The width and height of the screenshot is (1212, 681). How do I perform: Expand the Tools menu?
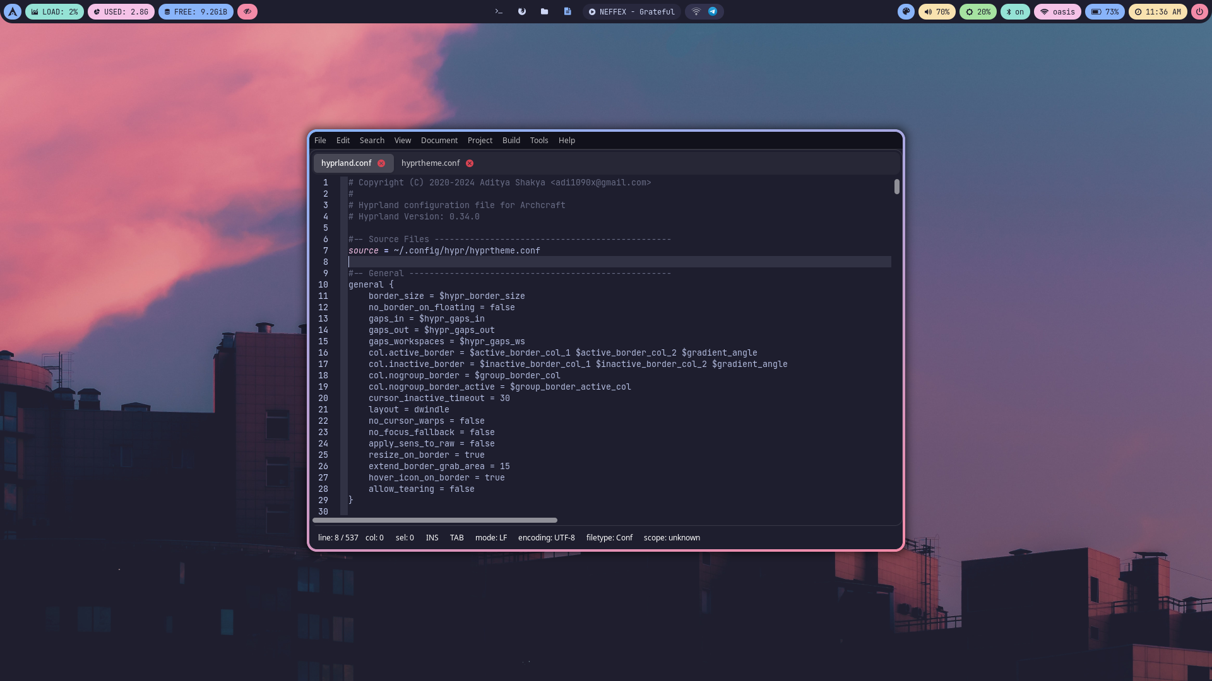click(x=538, y=141)
